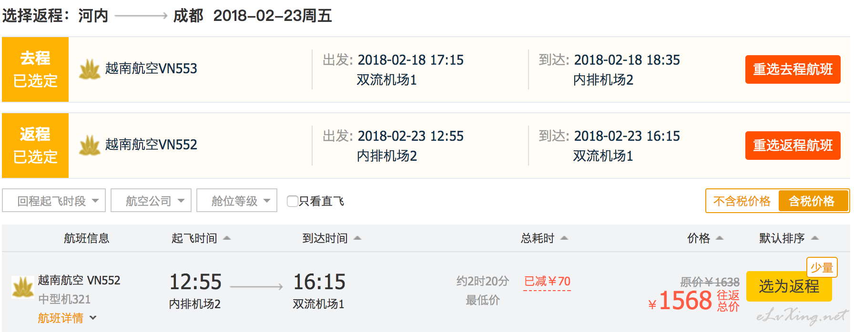
Task: Click the 已减¥70 discount link
Action: click(x=547, y=282)
